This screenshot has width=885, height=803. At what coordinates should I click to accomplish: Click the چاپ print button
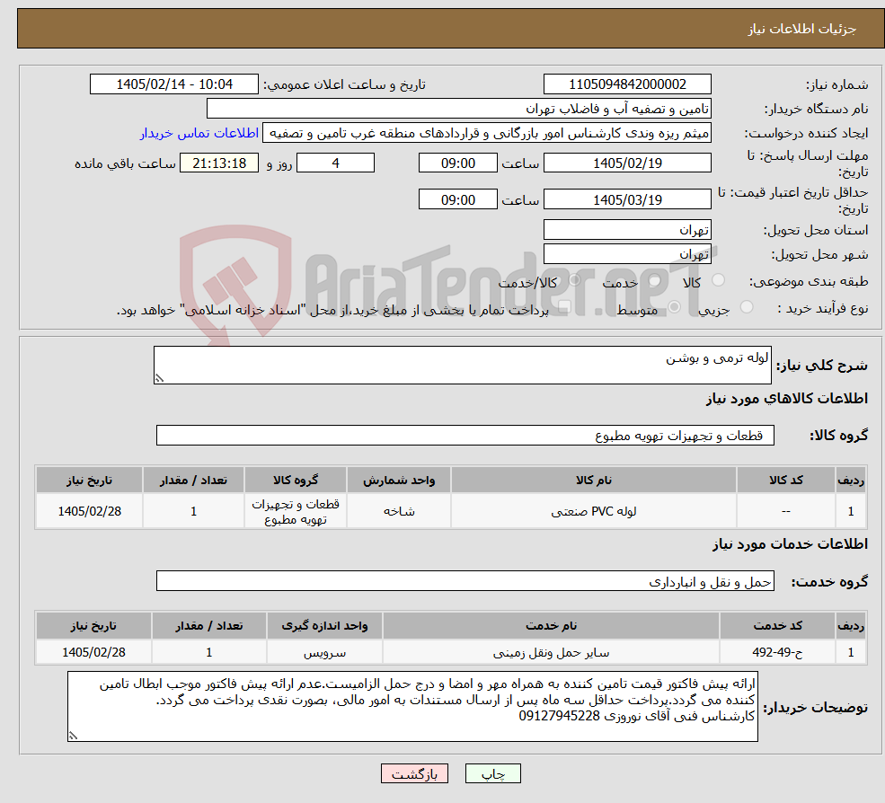pyautogui.click(x=492, y=773)
